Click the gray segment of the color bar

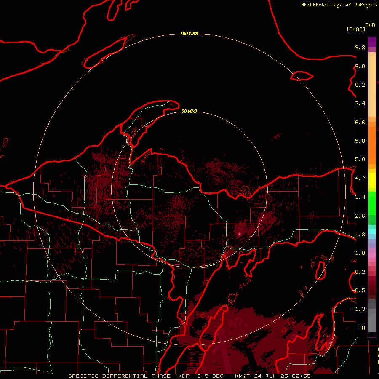click(x=372, y=316)
